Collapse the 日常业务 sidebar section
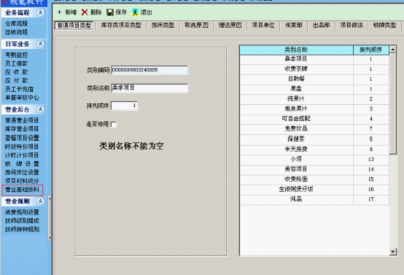Screen dimensions: 404x275 coord(40,44)
